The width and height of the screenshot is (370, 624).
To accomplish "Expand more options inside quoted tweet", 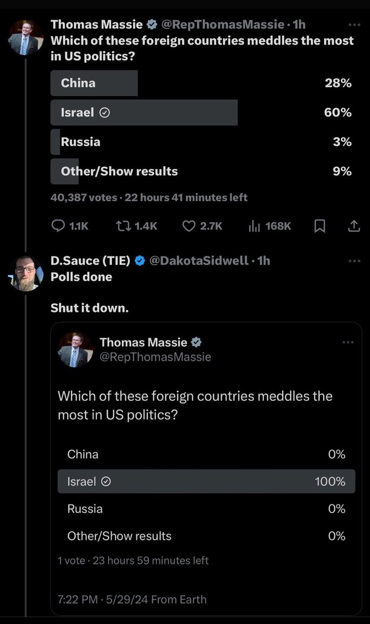I will [x=348, y=342].
